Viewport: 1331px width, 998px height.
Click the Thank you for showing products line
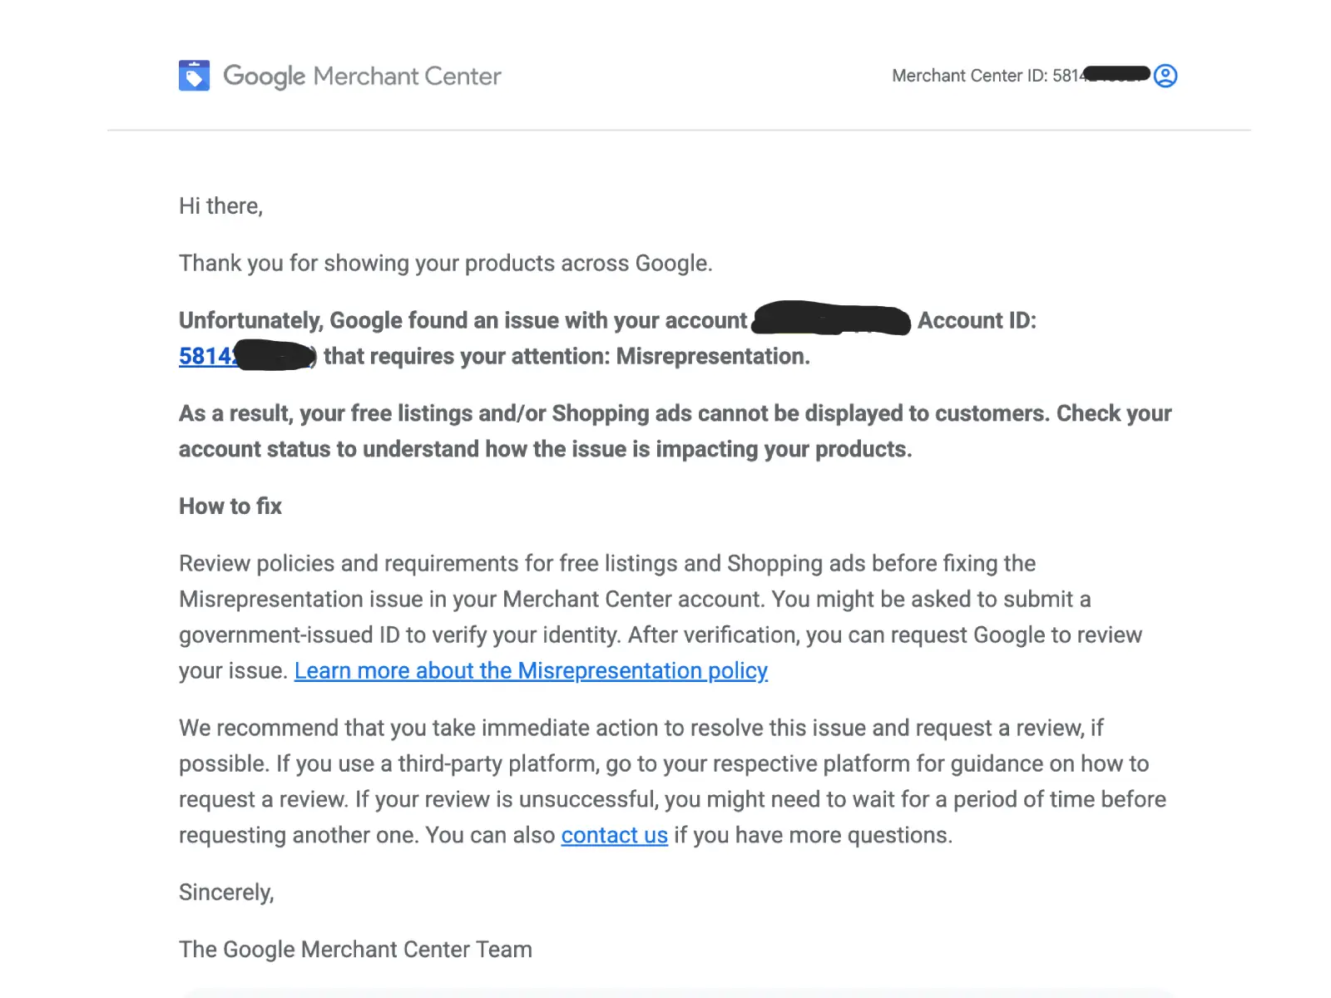(x=446, y=264)
